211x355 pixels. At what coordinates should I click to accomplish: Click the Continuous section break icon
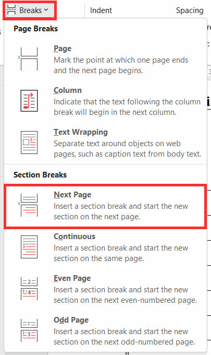pos(29,247)
